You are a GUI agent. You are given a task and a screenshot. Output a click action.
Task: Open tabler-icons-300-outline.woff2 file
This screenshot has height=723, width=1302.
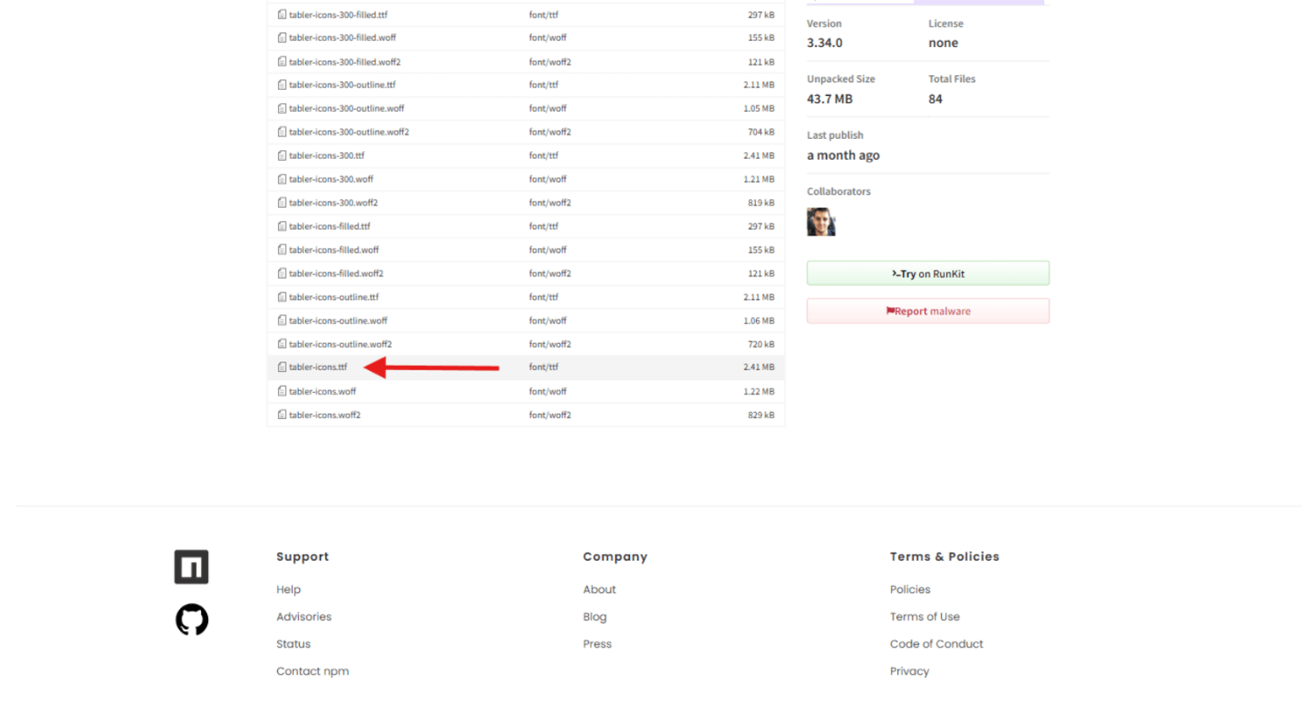(x=349, y=132)
